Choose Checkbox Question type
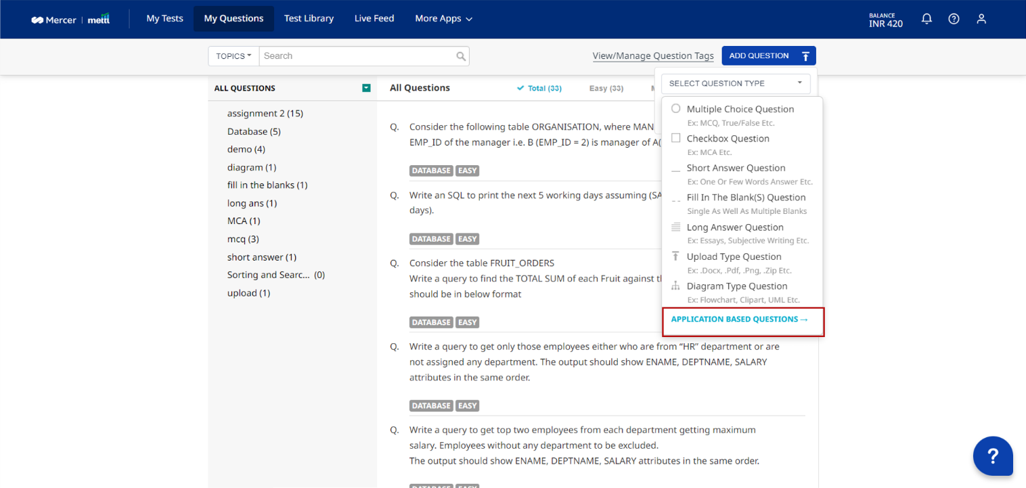This screenshot has height=488, width=1026. (x=728, y=139)
